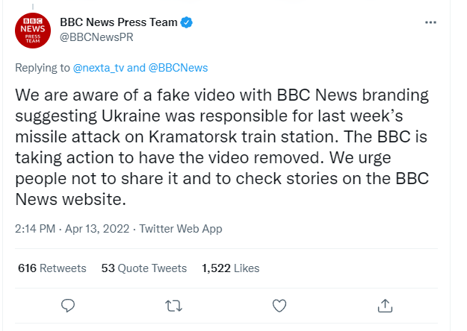Open the @nexta_tv mention link
Screen dimensions: 467x331
pos(99,68)
